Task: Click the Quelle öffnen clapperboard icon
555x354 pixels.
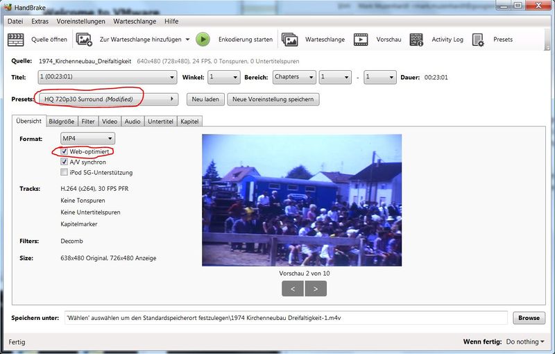Action: click(x=15, y=40)
